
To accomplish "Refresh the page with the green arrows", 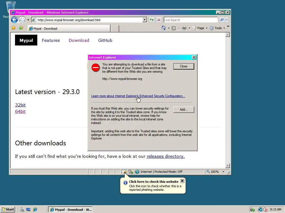I will (x=152, y=20).
